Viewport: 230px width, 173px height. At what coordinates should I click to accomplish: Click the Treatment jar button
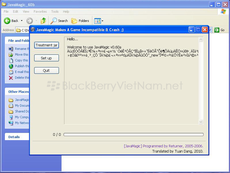tap(47, 45)
